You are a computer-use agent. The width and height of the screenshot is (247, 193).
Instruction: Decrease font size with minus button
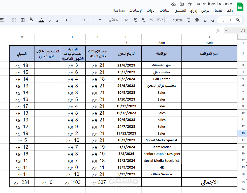[x=91, y=20]
